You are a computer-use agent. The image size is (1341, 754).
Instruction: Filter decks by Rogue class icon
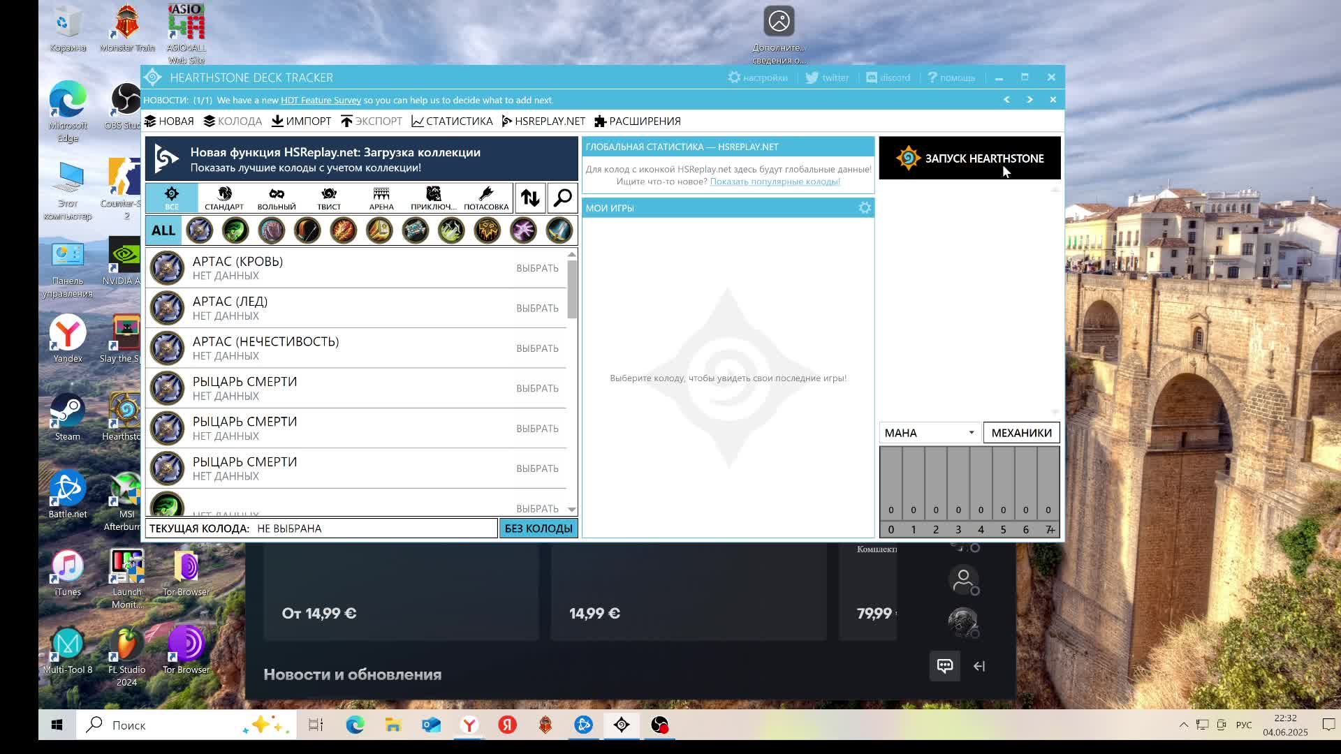click(x=451, y=230)
